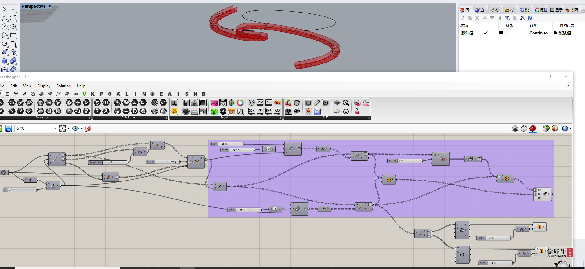The height and width of the screenshot is (269, 585).
Task: Click the 线型 column header
Action: 533,26
